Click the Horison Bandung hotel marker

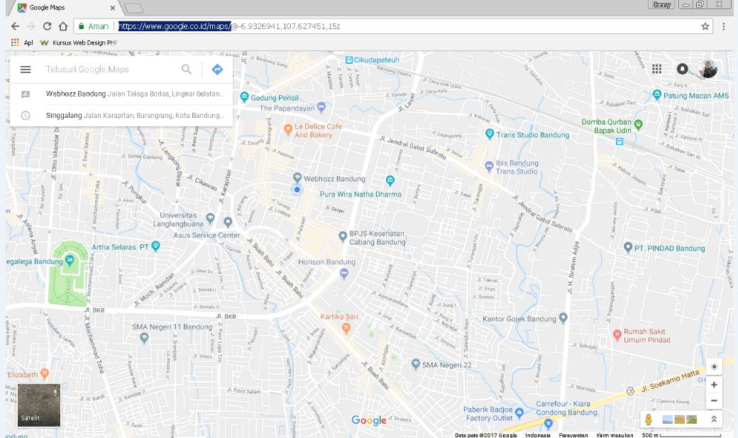pos(344,273)
